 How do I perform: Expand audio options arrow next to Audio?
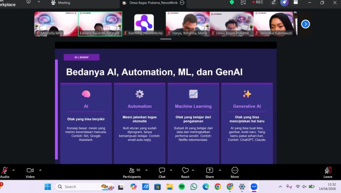tap(14, 170)
